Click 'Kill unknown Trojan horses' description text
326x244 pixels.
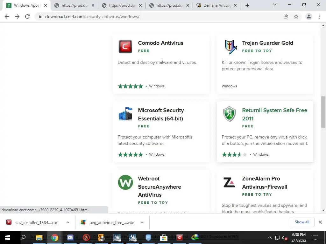coord(262,65)
